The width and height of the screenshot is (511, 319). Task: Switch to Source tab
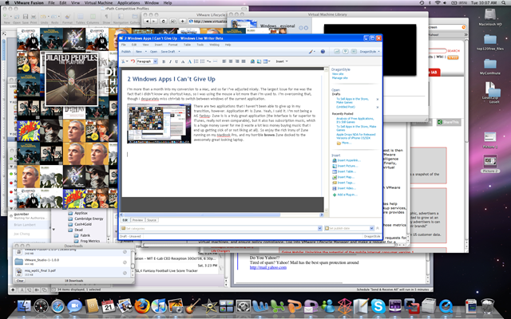tap(152, 220)
